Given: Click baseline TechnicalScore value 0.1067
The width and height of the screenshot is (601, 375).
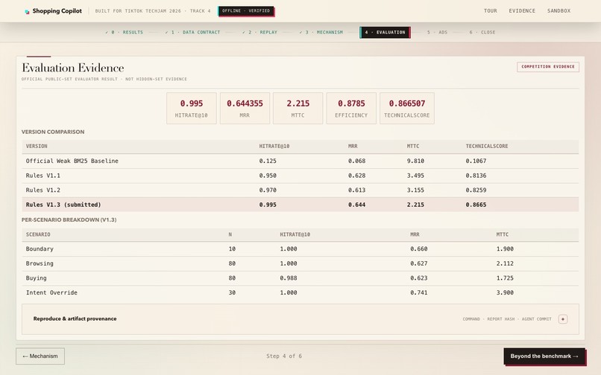Looking at the screenshot, I should [476, 161].
